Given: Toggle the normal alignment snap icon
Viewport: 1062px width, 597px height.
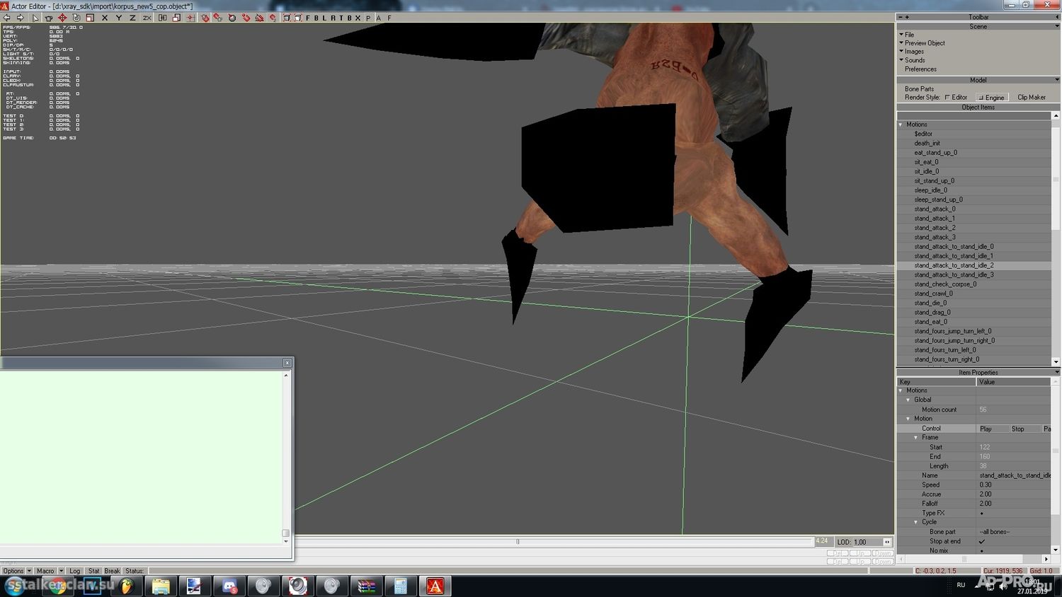Looking at the screenshot, I should [x=273, y=18].
